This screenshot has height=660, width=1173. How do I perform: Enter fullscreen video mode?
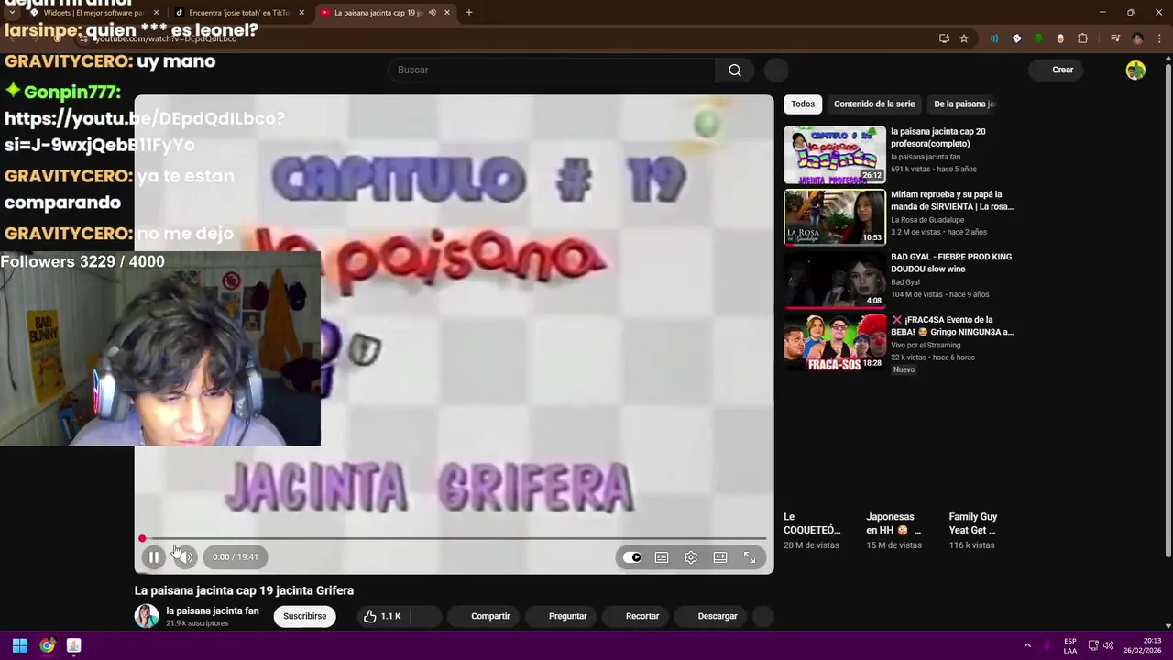pos(750,557)
